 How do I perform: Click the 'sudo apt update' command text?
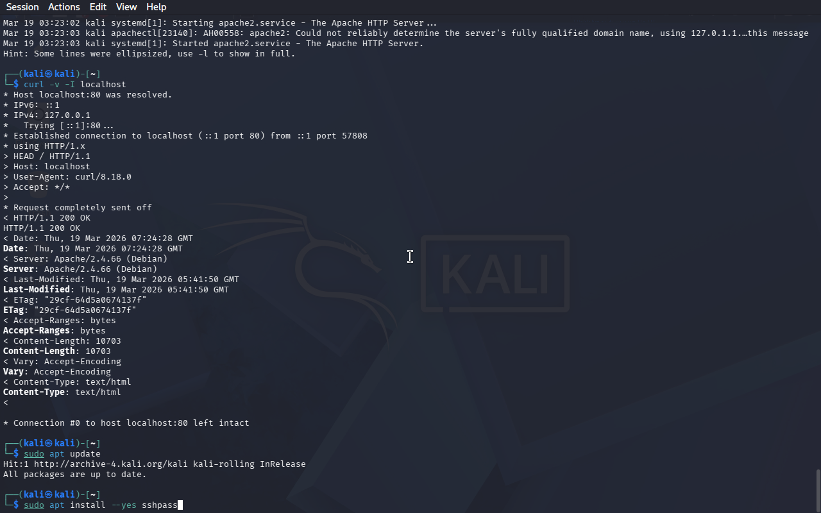point(62,453)
